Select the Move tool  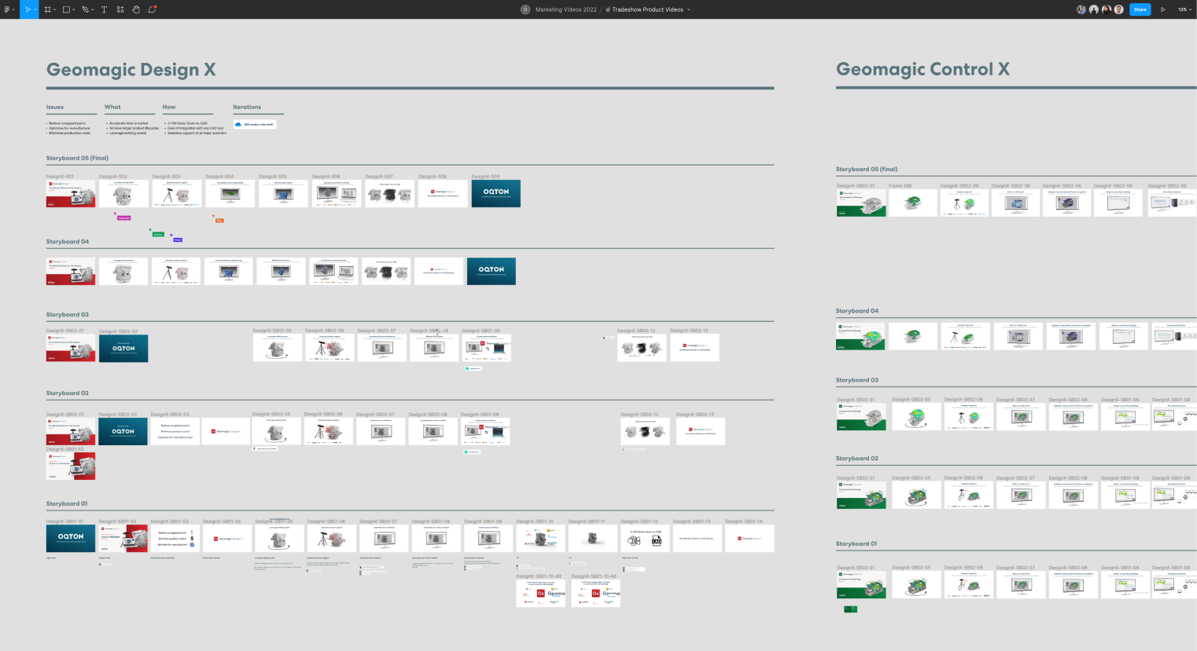pos(28,9)
